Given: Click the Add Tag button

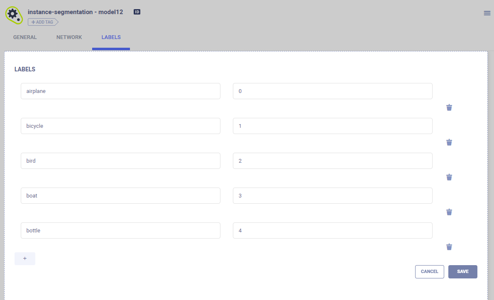Looking at the screenshot, I should [x=43, y=22].
